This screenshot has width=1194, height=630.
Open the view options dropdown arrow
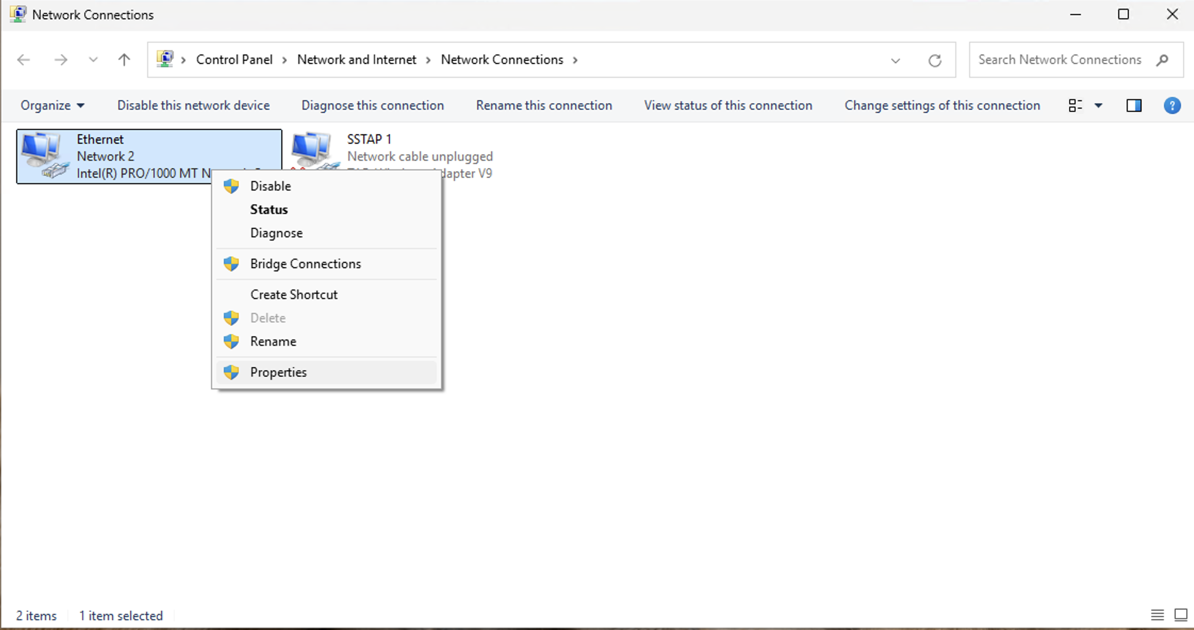point(1098,105)
